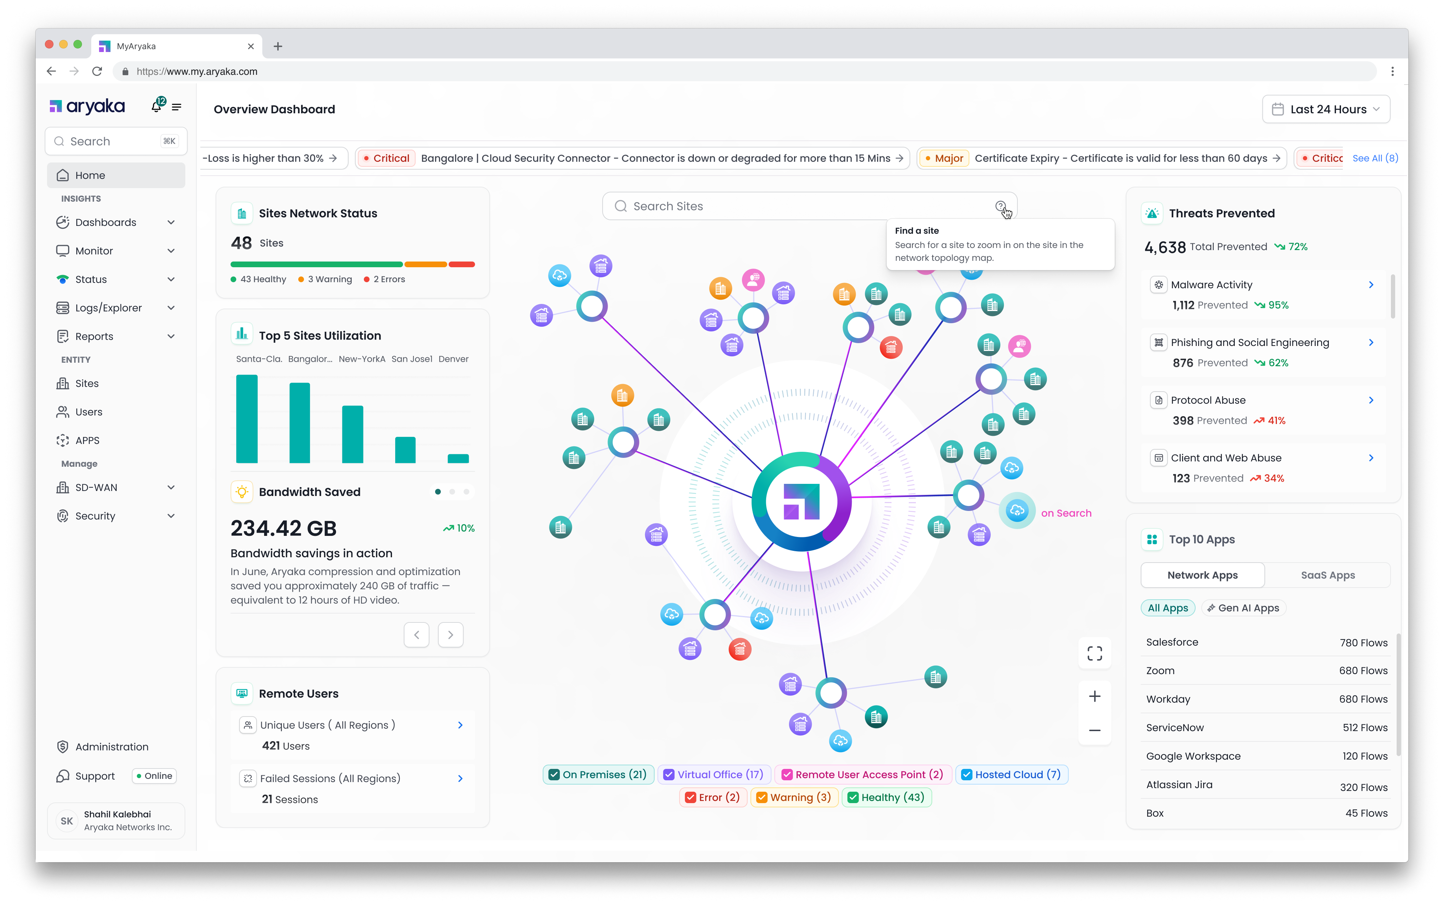Click the fullscreen expand map icon

(x=1094, y=653)
